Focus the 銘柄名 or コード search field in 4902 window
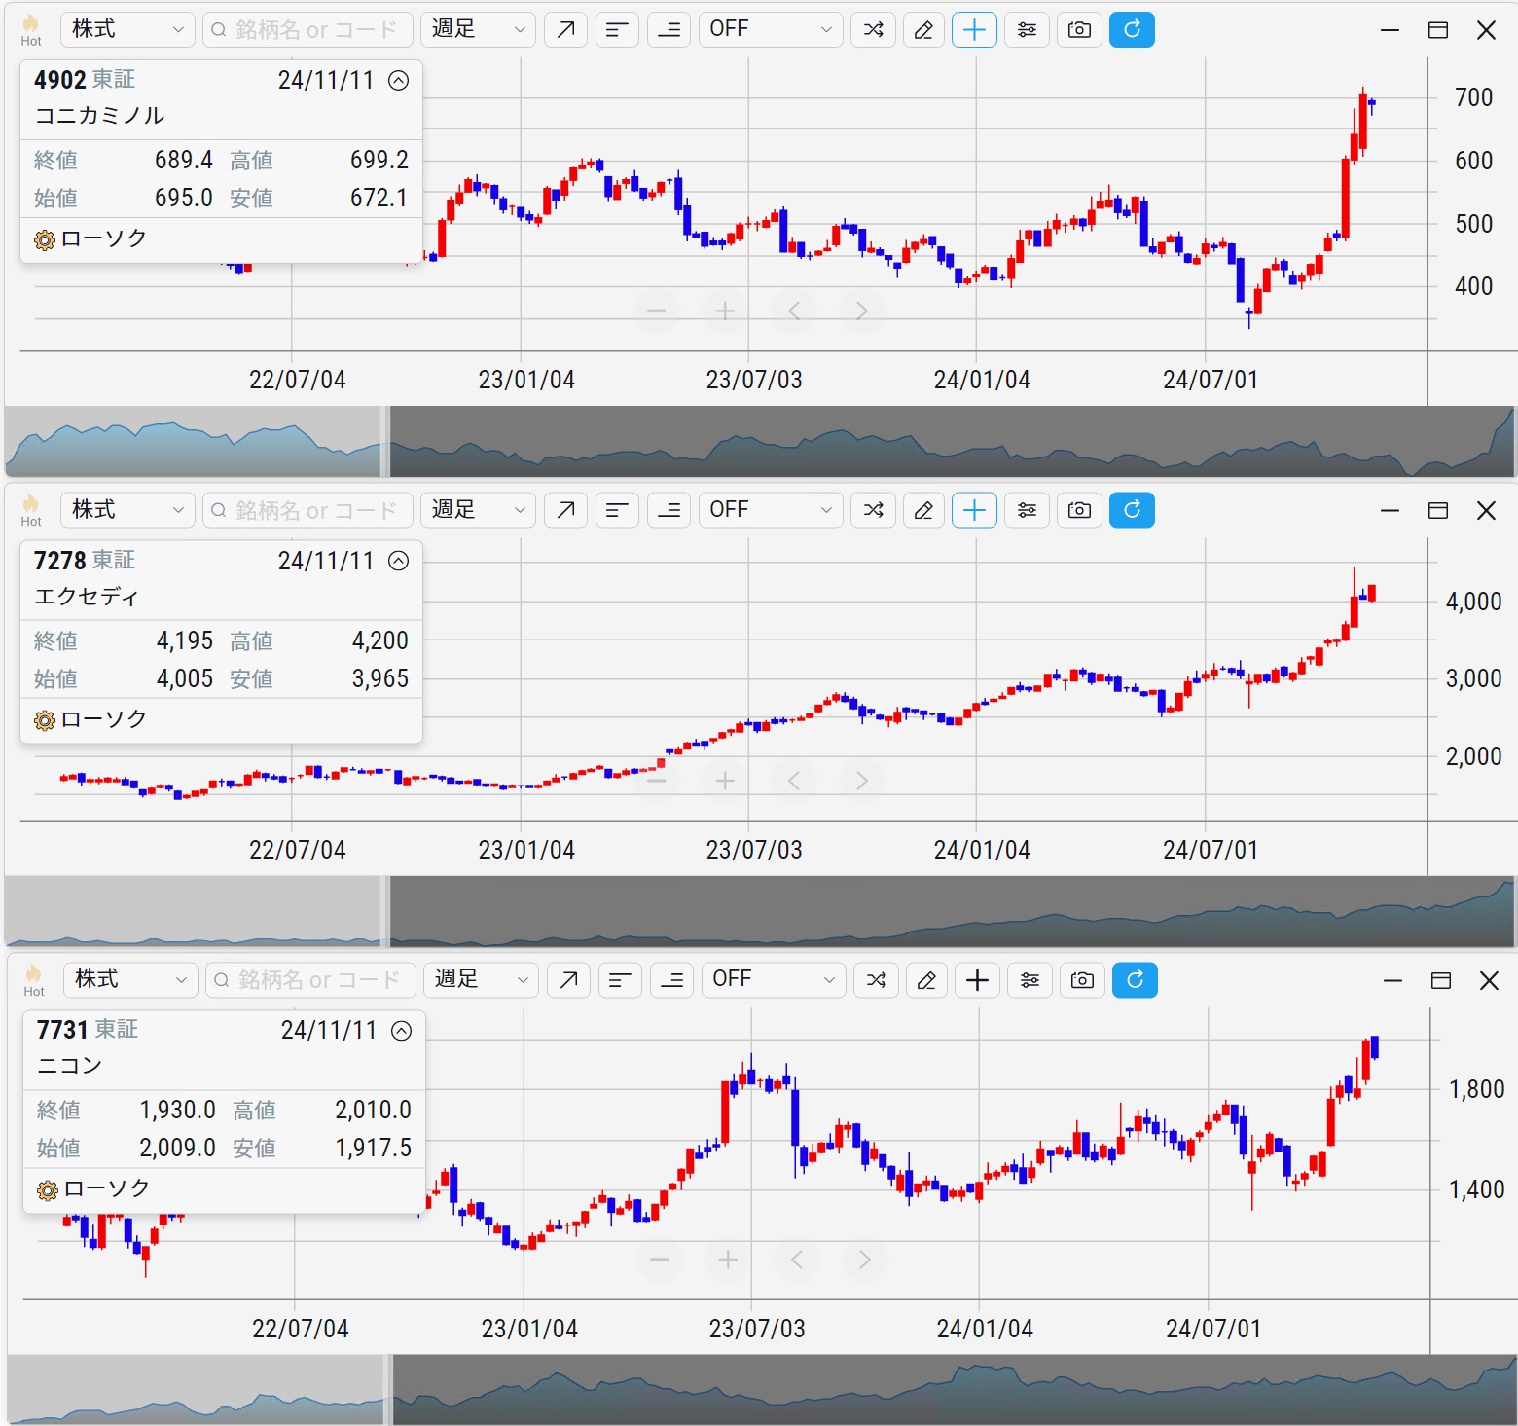Viewport: 1518px width, 1426px height. [307, 29]
